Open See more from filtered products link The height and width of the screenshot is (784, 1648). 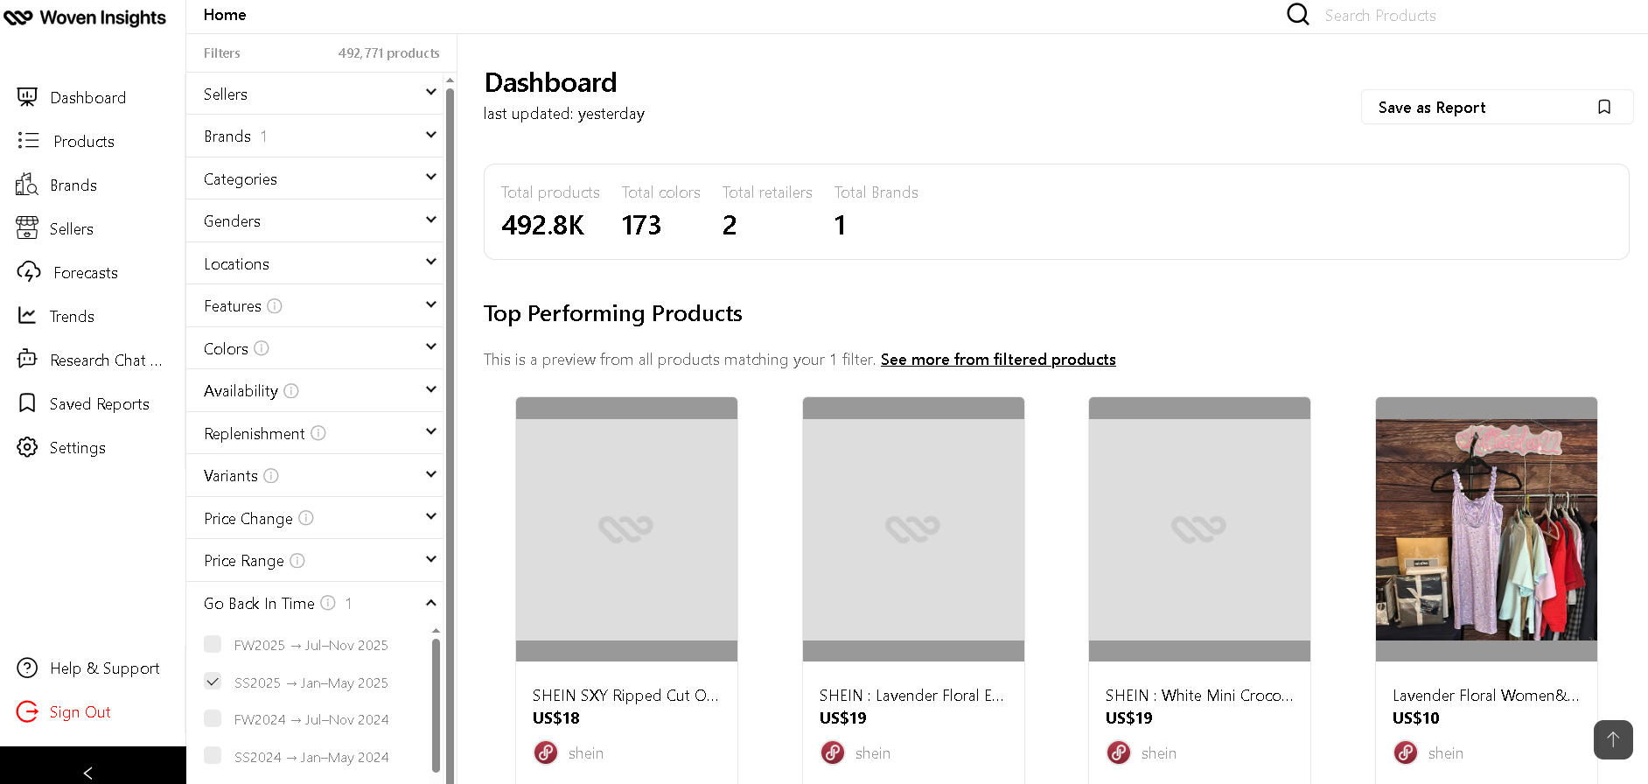[997, 360]
